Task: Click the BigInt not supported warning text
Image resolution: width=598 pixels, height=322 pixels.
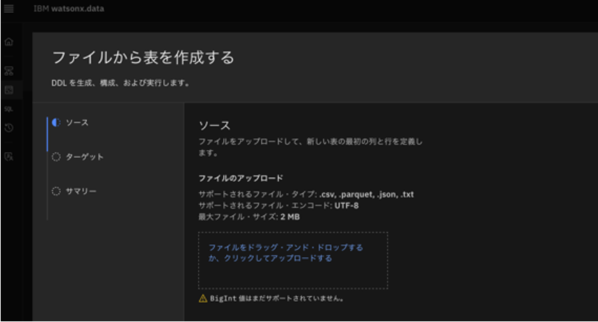Action: pyautogui.click(x=277, y=298)
